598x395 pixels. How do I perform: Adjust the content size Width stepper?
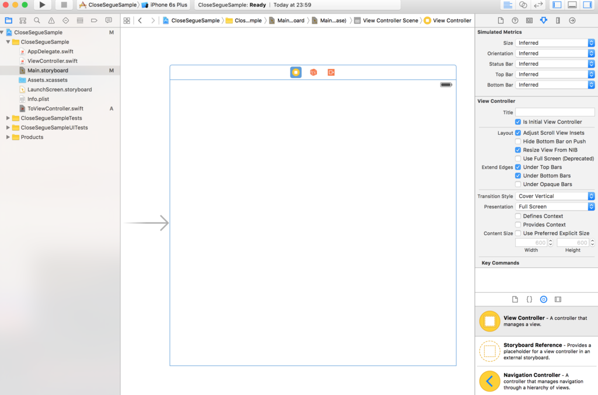[550, 243]
